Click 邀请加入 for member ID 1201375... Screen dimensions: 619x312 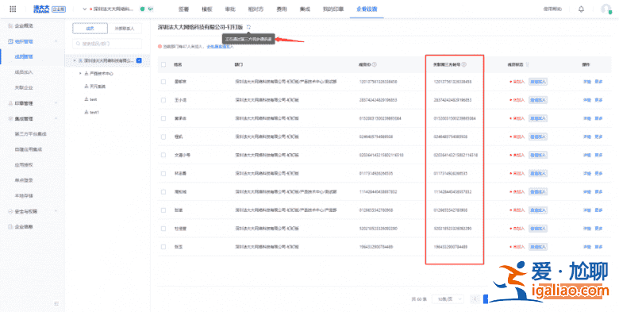coord(538,82)
